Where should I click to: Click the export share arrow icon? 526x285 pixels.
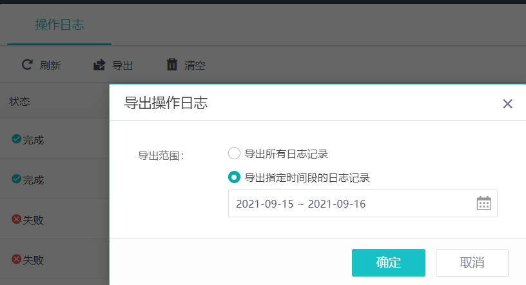coord(99,64)
